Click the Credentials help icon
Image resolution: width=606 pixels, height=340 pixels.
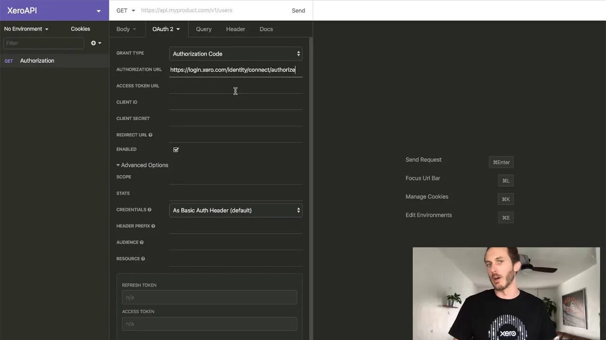[x=150, y=210]
